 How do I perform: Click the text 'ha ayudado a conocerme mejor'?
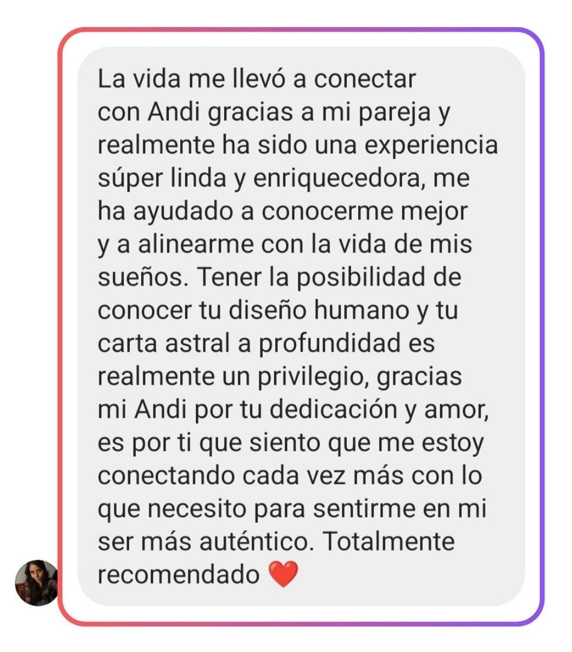pos(283,211)
